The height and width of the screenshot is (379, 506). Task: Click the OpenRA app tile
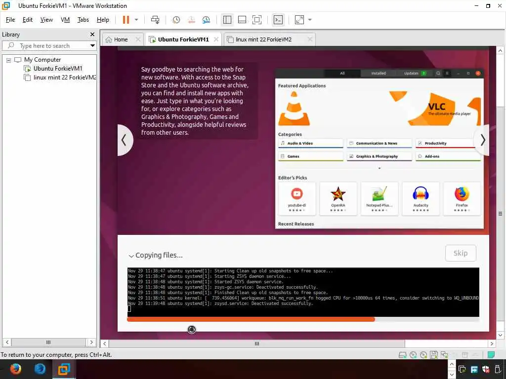click(x=338, y=198)
